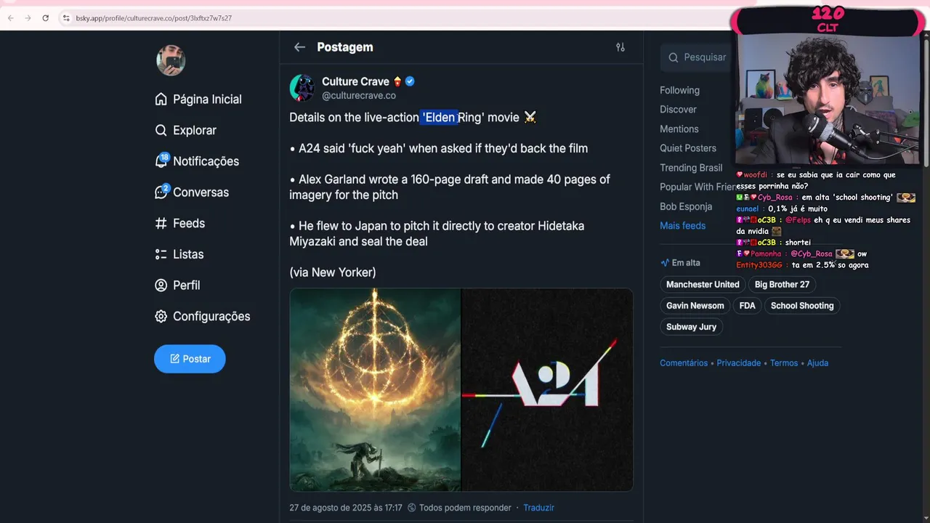Open Elden Ring artwork image
930x523 pixels.
click(x=375, y=390)
